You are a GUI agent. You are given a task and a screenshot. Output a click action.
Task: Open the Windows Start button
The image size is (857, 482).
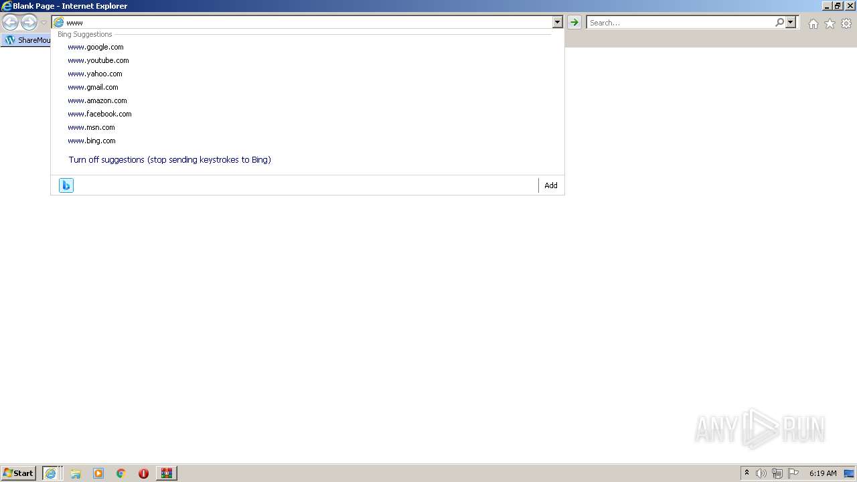pyautogui.click(x=19, y=473)
